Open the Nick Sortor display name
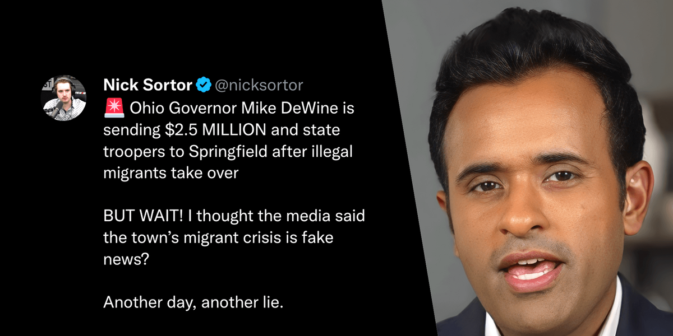The width and height of the screenshot is (673, 336). (148, 85)
